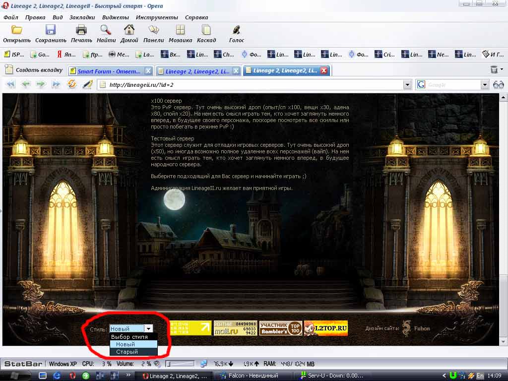508x381 pixels.
Task: Open the La... bookmark in bookmarks bar
Action: (x=145, y=55)
